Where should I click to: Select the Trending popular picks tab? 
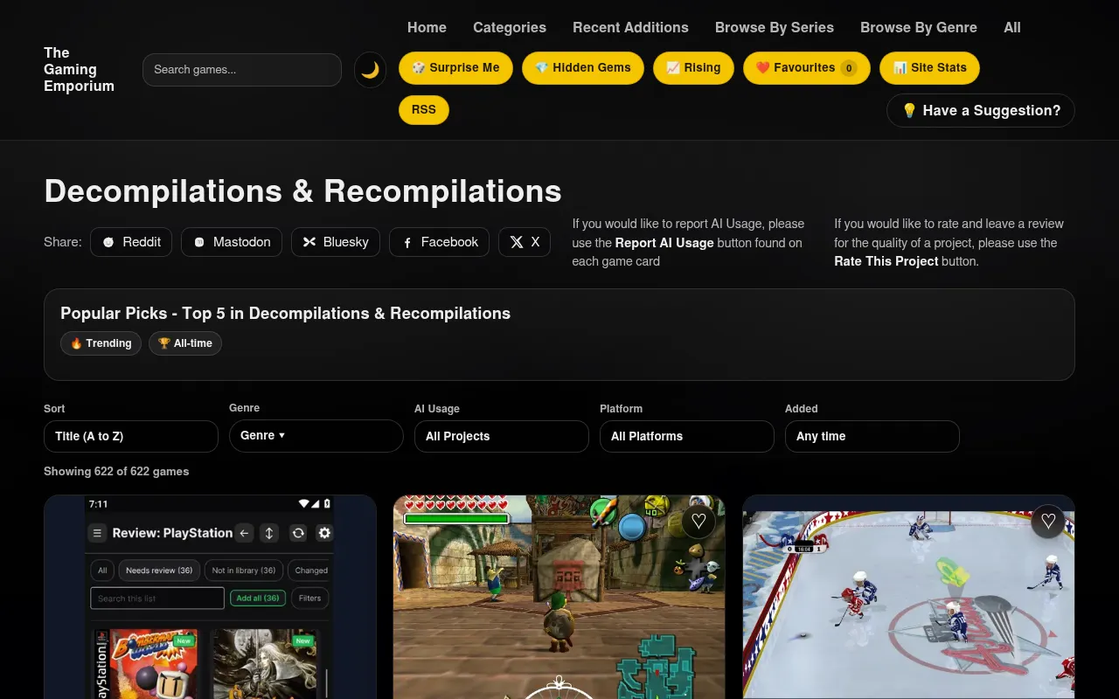[x=101, y=343]
